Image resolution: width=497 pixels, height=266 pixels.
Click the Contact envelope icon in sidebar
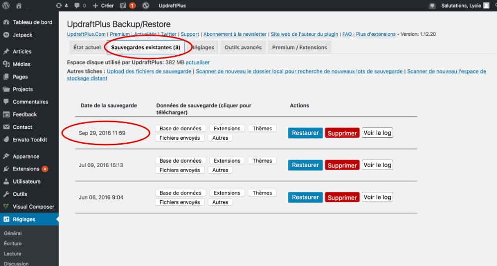6,127
